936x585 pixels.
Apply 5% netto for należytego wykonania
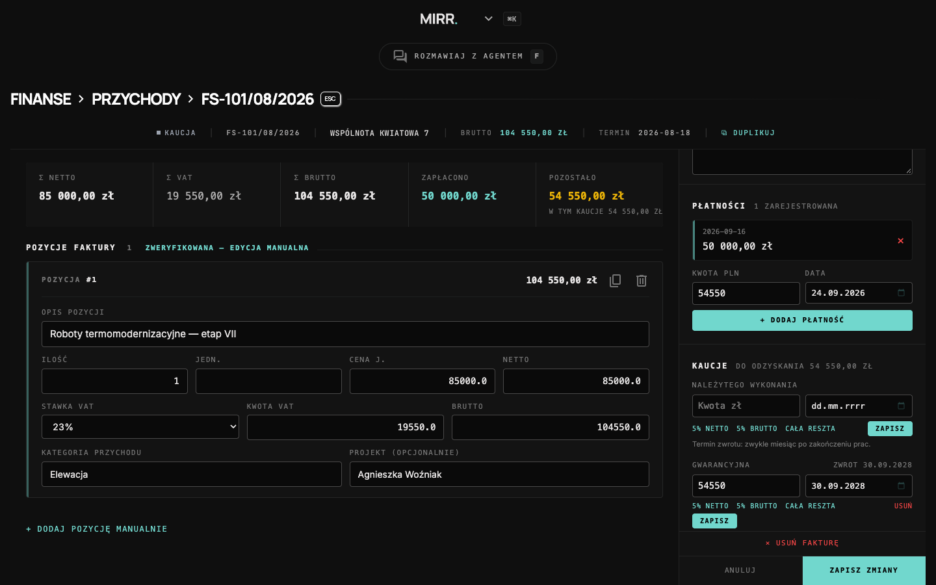[x=710, y=428]
